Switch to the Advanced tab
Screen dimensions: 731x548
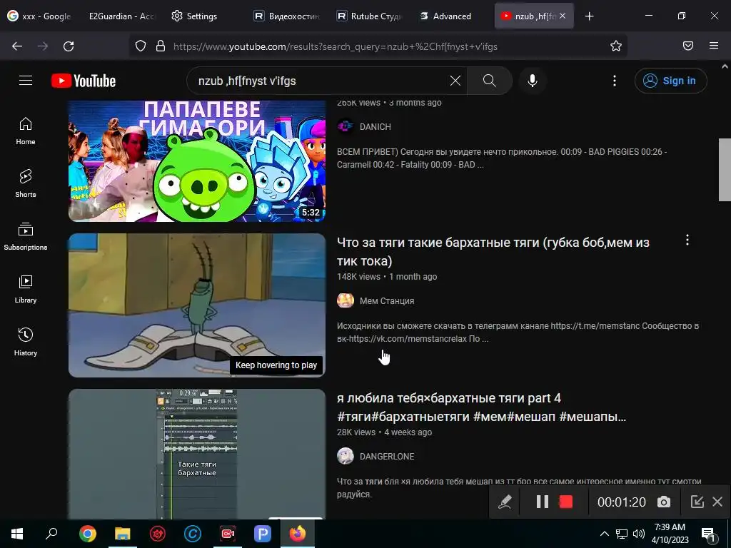tap(451, 16)
